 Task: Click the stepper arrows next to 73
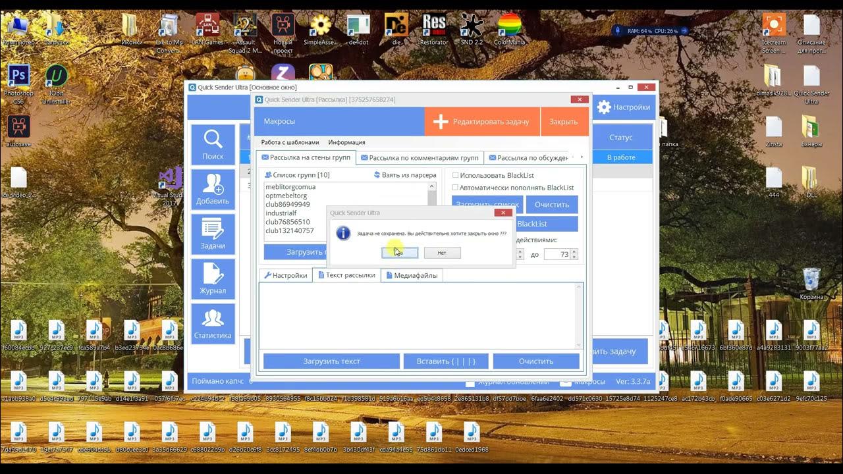point(574,254)
